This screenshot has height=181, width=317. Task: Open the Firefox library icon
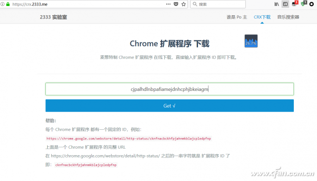[276, 4]
